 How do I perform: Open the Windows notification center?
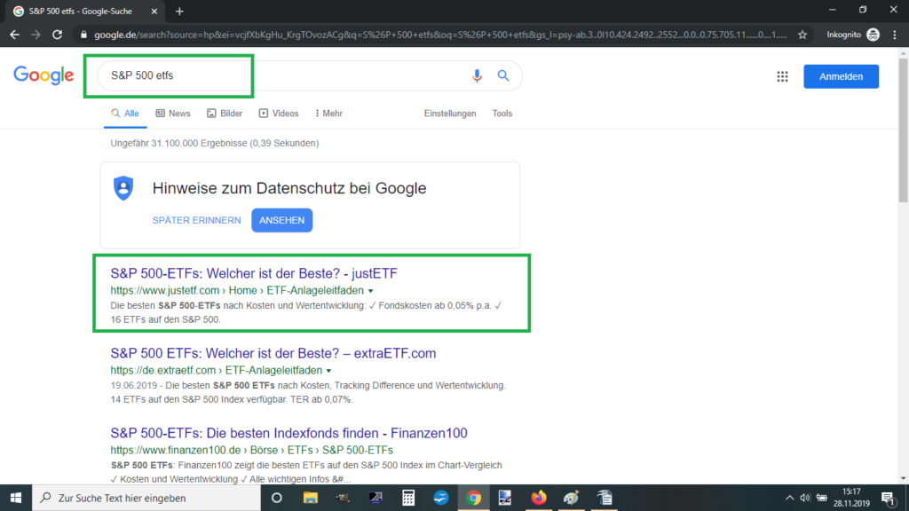click(888, 498)
